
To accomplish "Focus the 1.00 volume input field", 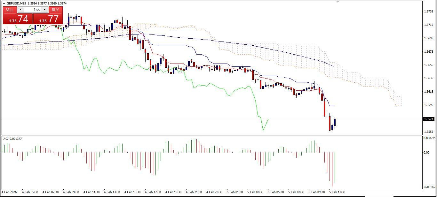I will click(33, 10).
